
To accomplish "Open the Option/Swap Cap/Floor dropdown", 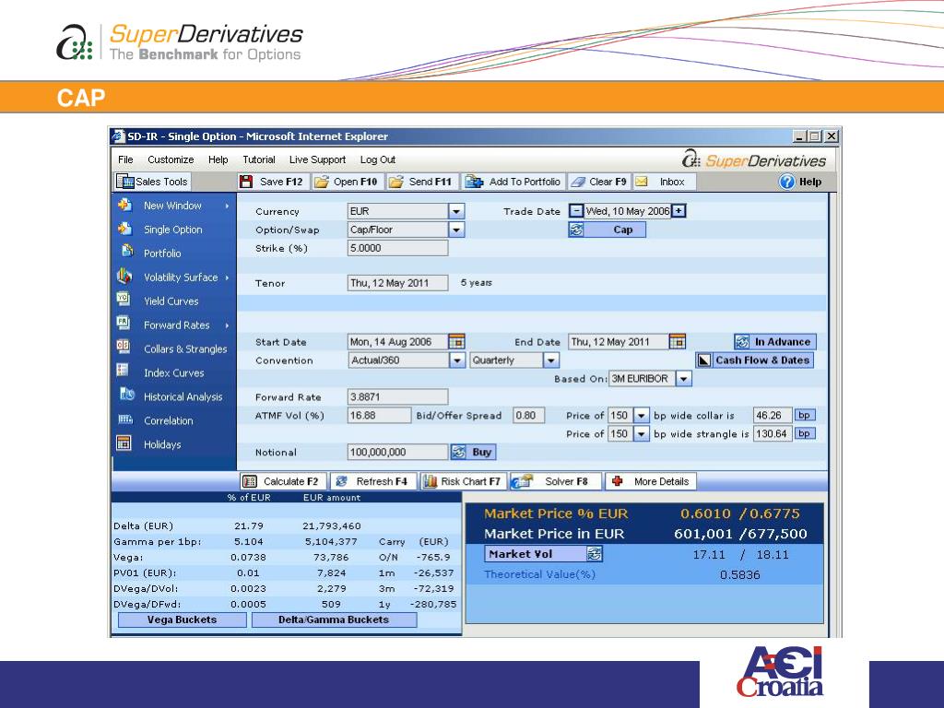I will 456,230.
